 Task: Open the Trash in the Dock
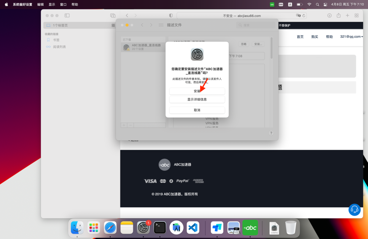tap(291, 227)
